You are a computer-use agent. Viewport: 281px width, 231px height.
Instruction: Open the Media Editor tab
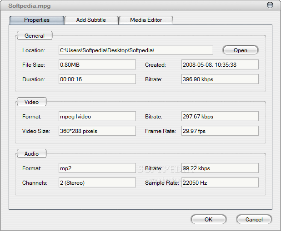[146, 20]
